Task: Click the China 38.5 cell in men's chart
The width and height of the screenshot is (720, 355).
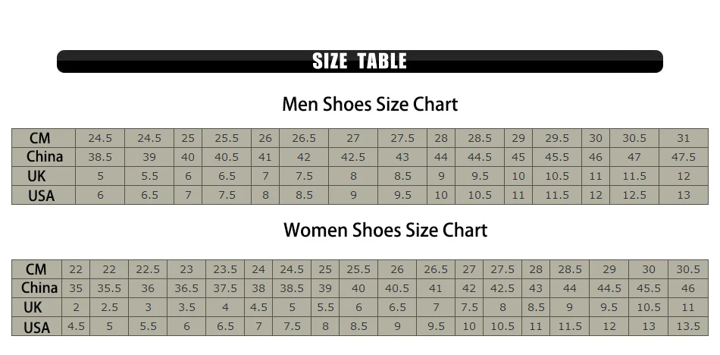Action: (100, 157)
